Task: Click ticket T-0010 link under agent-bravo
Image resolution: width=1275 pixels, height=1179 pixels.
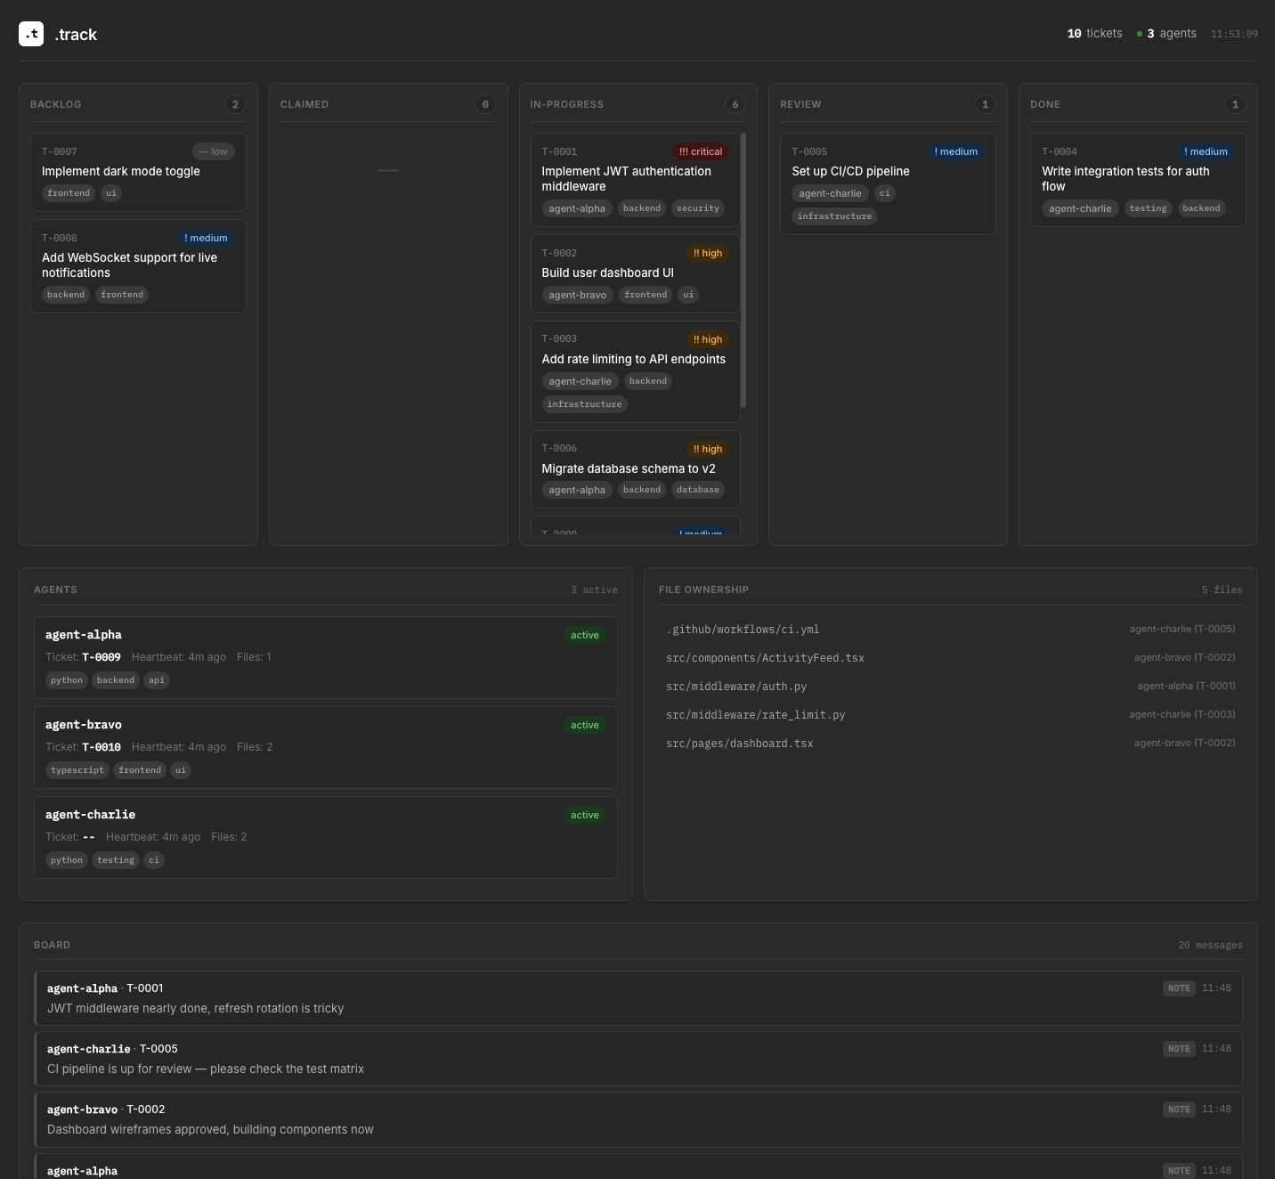Action: 102,748
